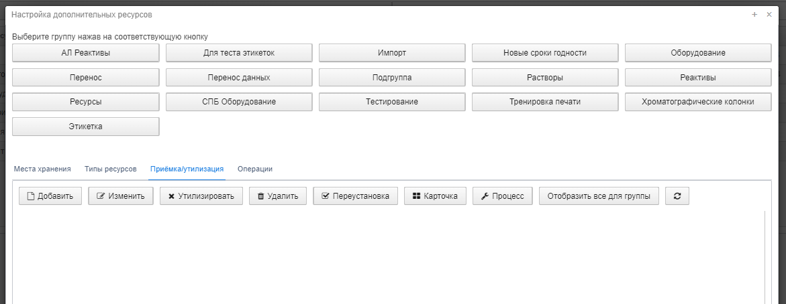Open the Операции tab
Image resolution: width=786 pixels, height=304 pixels.
coord(255,169)
